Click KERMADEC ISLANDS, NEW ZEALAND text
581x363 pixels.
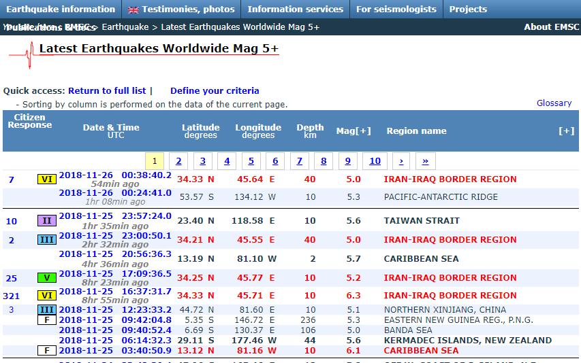pyautogui.click(x=468, y=341)
